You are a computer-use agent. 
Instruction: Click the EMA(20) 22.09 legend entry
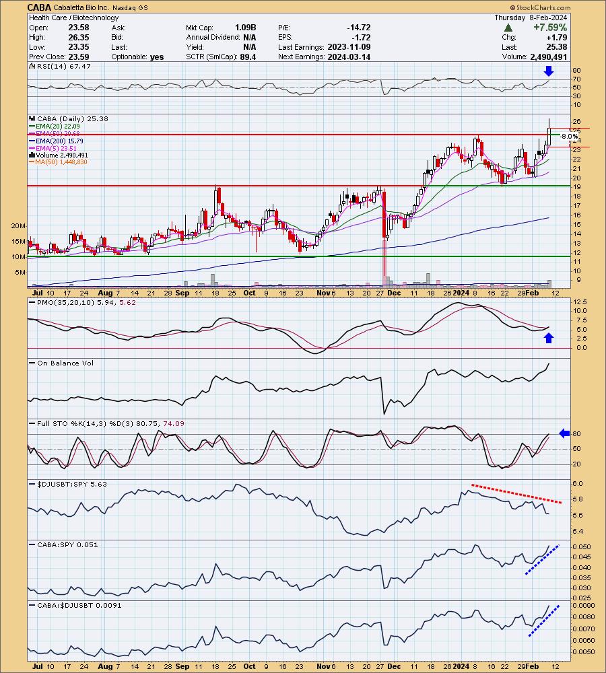[x=57, y=127]
